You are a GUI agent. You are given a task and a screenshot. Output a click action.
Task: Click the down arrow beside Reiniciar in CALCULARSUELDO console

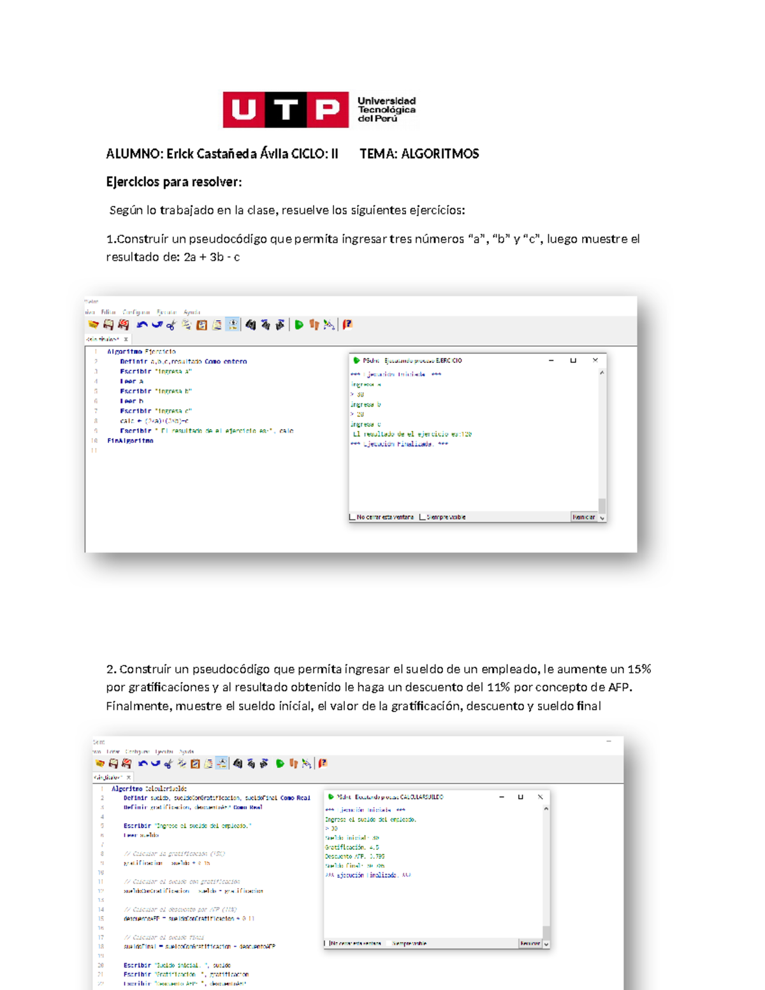click(x=546, y=944)
